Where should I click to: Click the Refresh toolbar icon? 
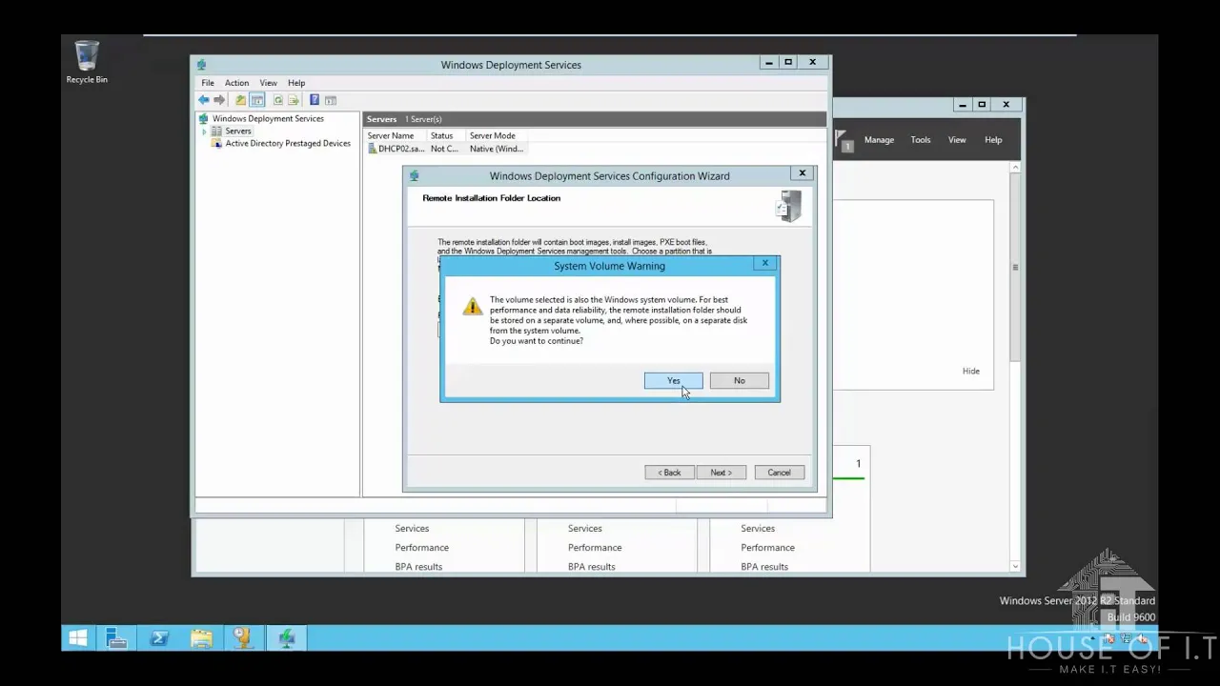(278, 100)
